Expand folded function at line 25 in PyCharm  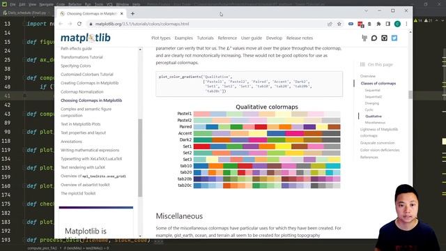(24, 60)
